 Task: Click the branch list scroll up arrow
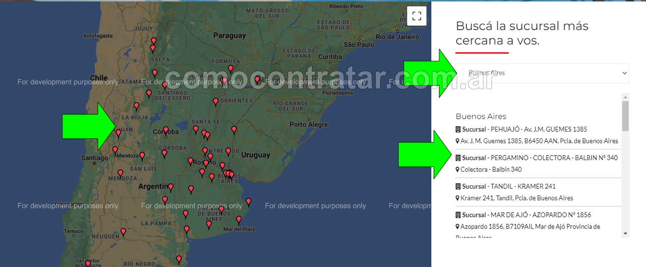626,96
